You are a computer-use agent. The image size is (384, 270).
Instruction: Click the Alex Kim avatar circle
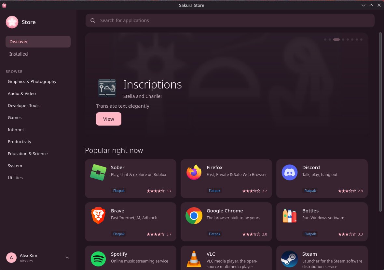[11, 258]
